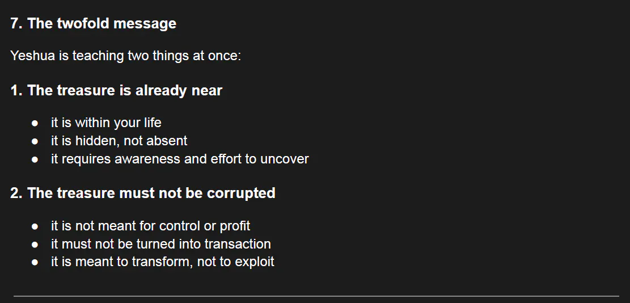Click the line "it must not be turned into transaction"
Viewport: 630px width, 303px height.
pyautogui.click(x=160, y=244)
